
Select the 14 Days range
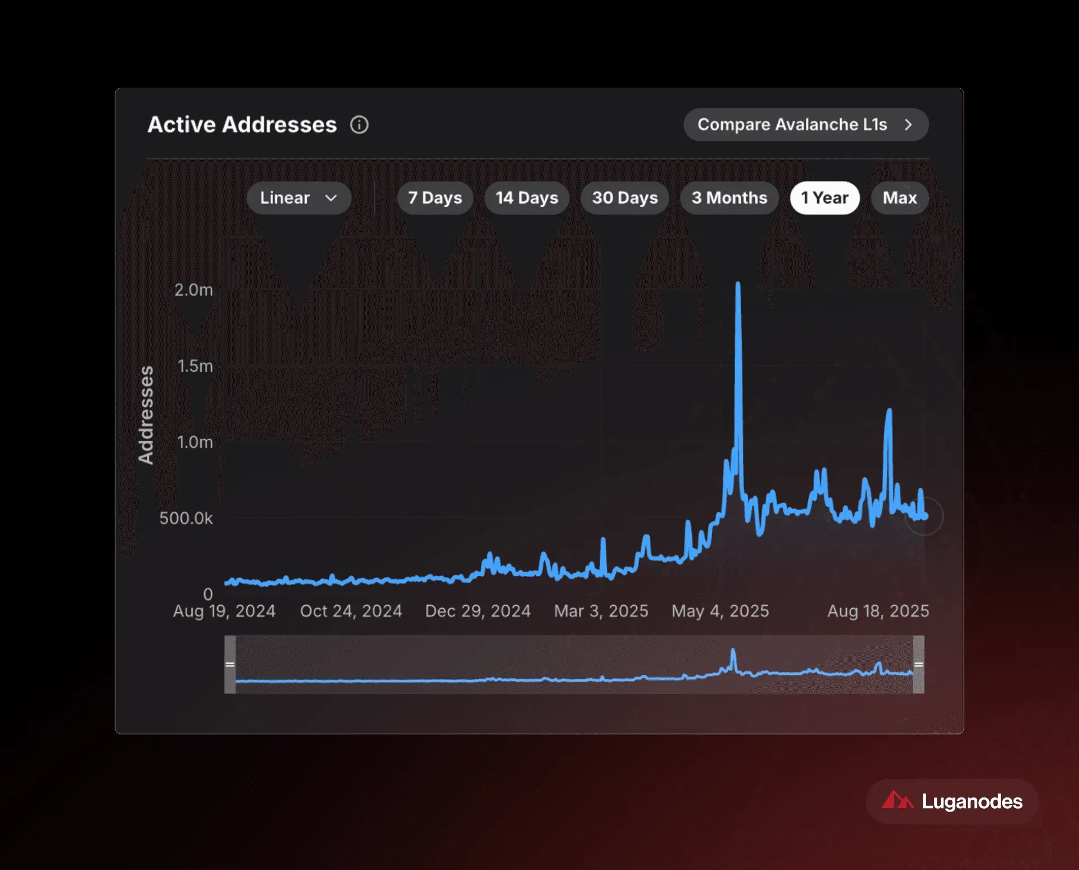point(527,198)
